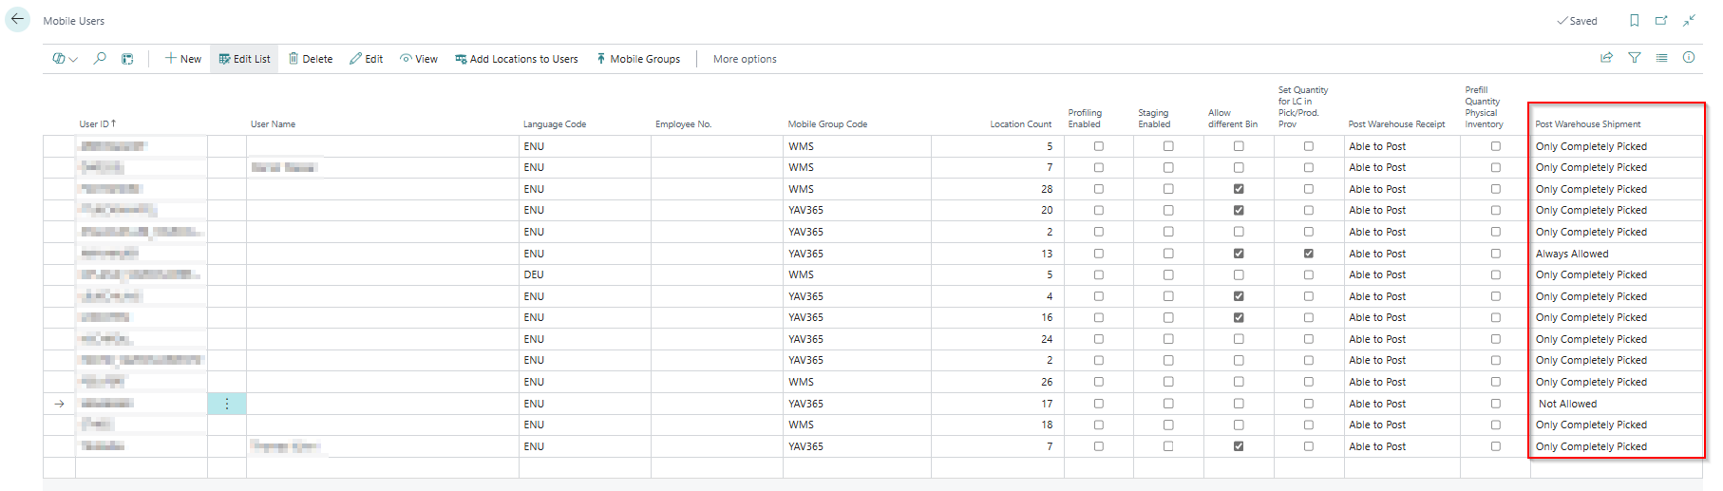The width and height of the screenshot is (1723, 491).
Task: Open the Post Warehouse Shipment column header
Action: pos(1587,124)
